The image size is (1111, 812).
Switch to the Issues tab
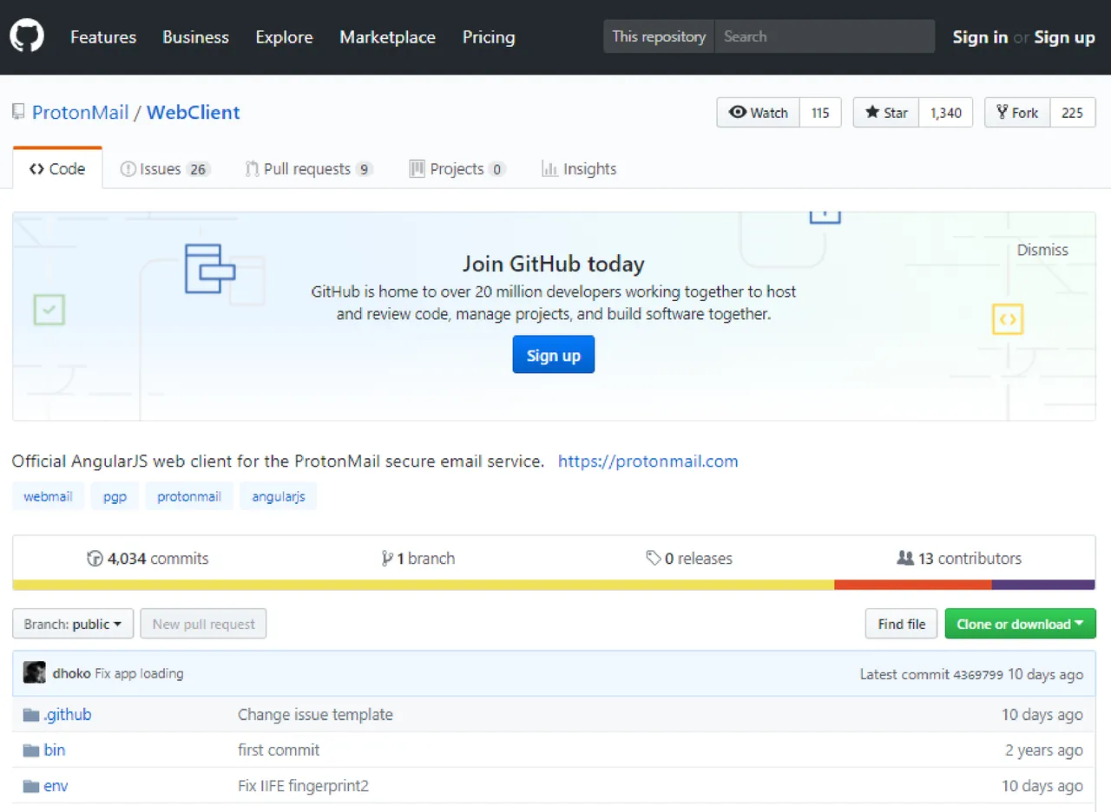165,168
